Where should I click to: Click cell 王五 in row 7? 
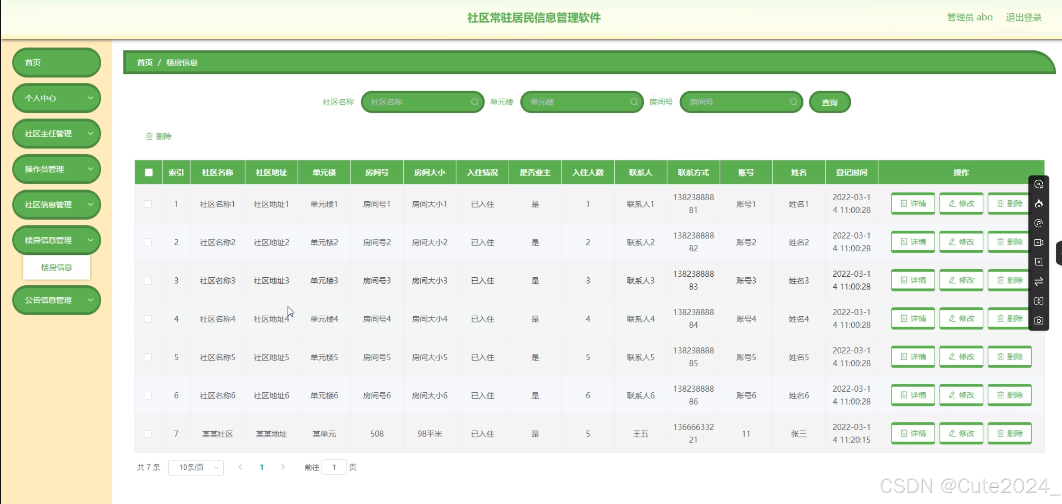click(640, 434)
